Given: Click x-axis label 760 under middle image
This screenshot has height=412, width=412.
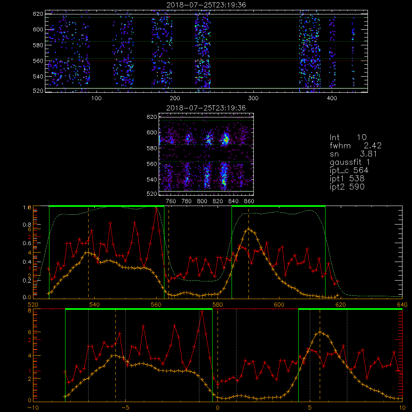Looking at the screenshot, I should click(171, 201).
